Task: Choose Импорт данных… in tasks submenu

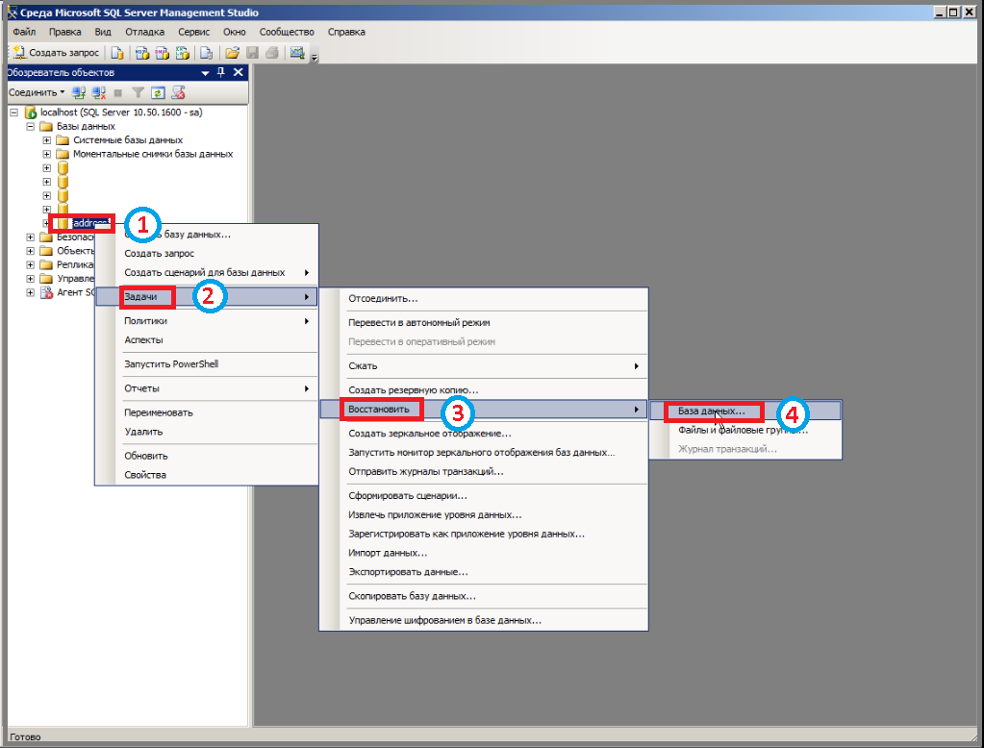Action: click(x=484, y=553)
